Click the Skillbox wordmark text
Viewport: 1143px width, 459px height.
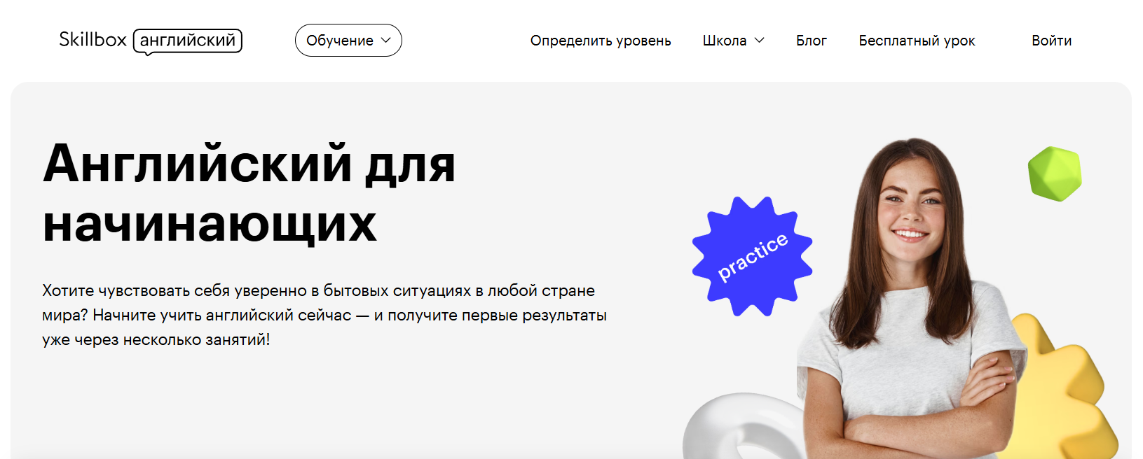tap(93, 40)
